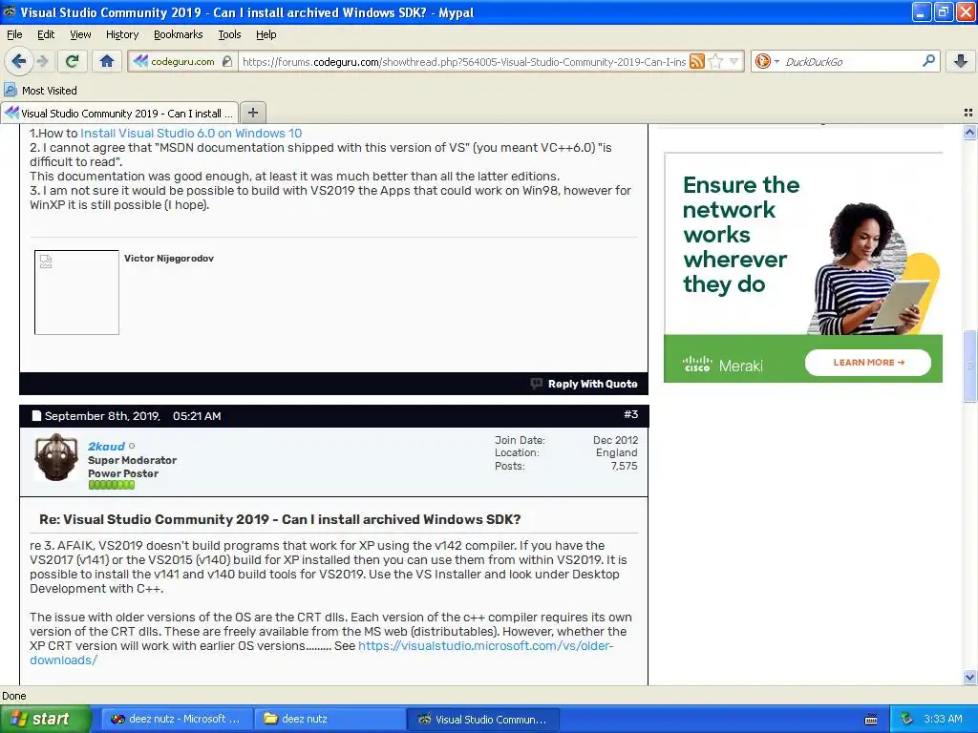
Task: Open the tab groups icon at right
Action: click(968, 113)
